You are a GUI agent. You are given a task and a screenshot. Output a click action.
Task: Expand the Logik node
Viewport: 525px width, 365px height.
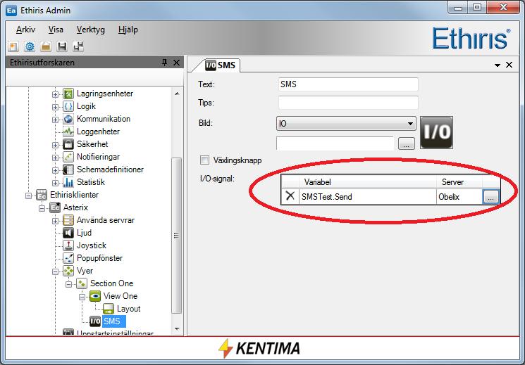[55, 107]
